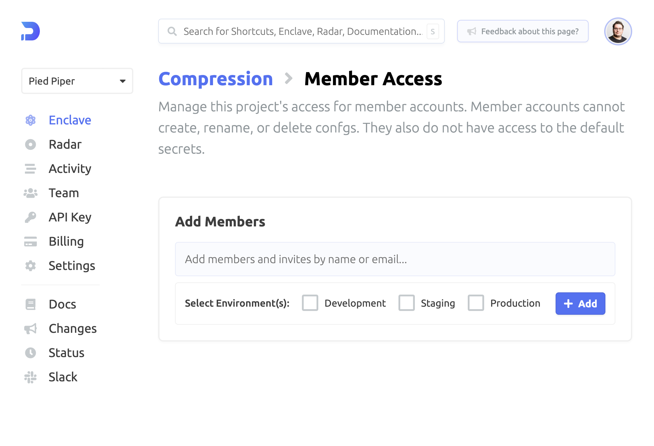654x446 pixels.
Task: Enable the Development environment checkbox
Action: pyautogui.click(x=310, y=303)
